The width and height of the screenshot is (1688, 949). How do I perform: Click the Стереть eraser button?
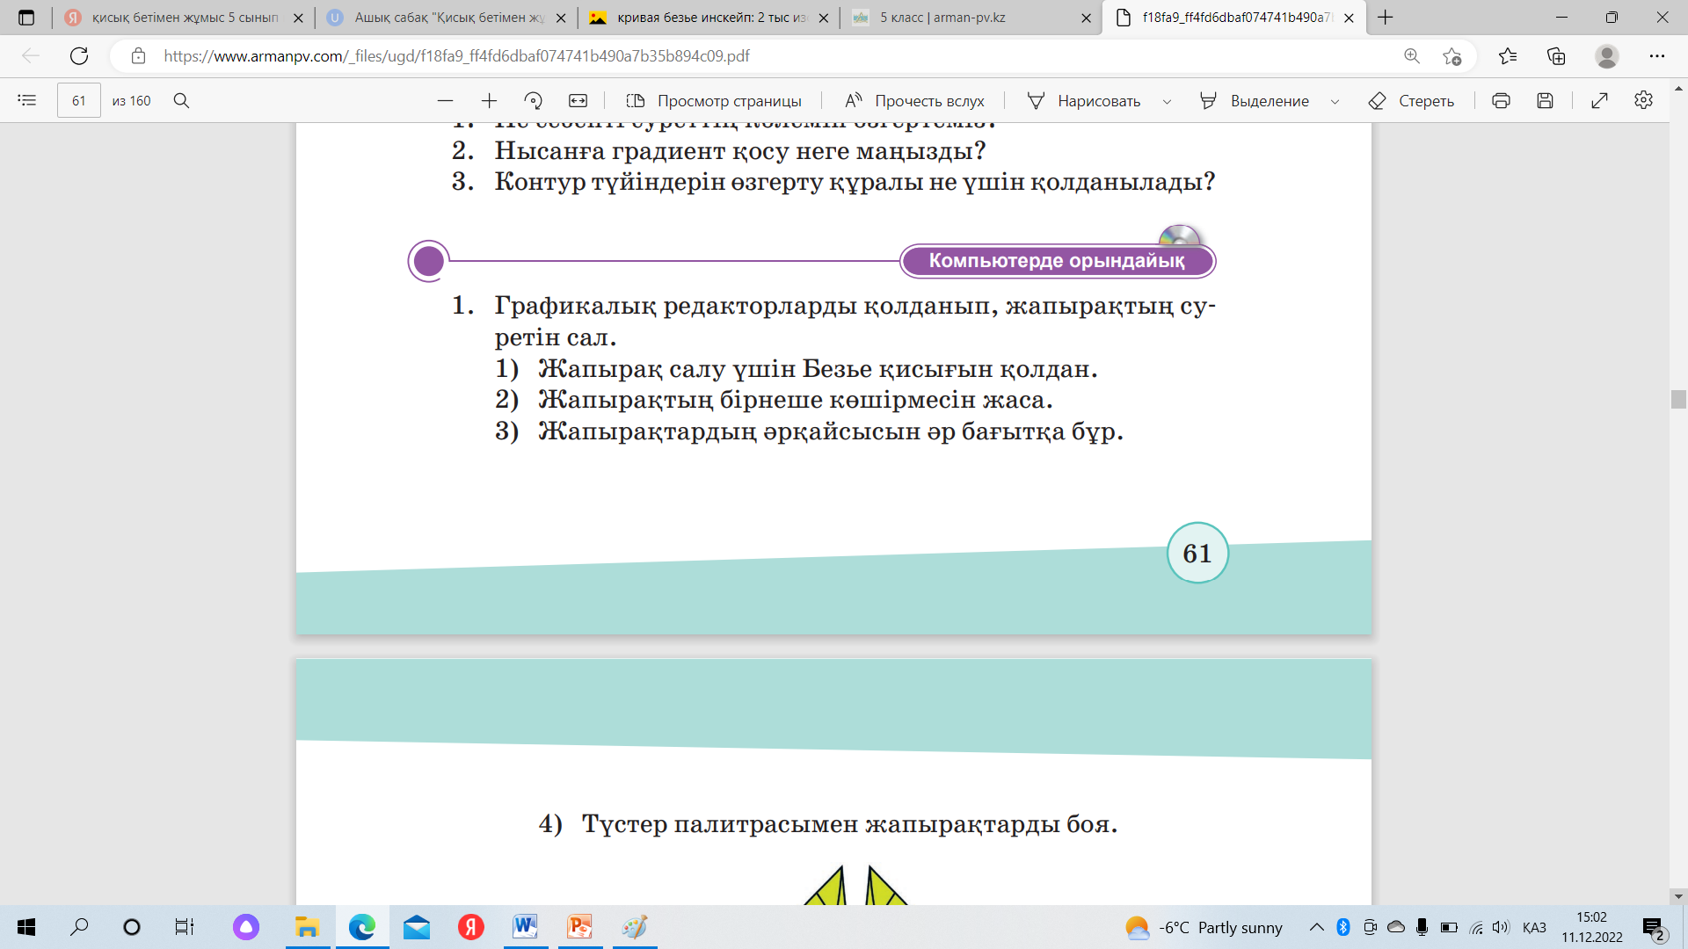[1411, 101]
